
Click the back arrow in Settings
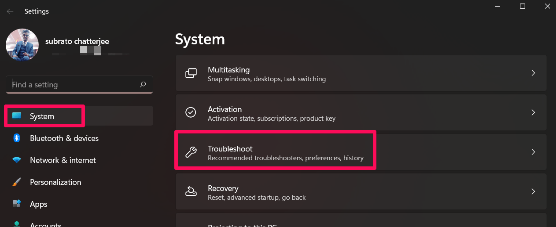pos(10,11)
